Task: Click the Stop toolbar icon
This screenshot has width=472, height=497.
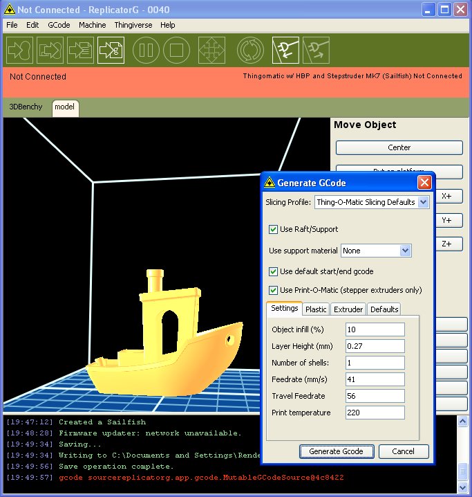Action: click(x=176, y=50)
